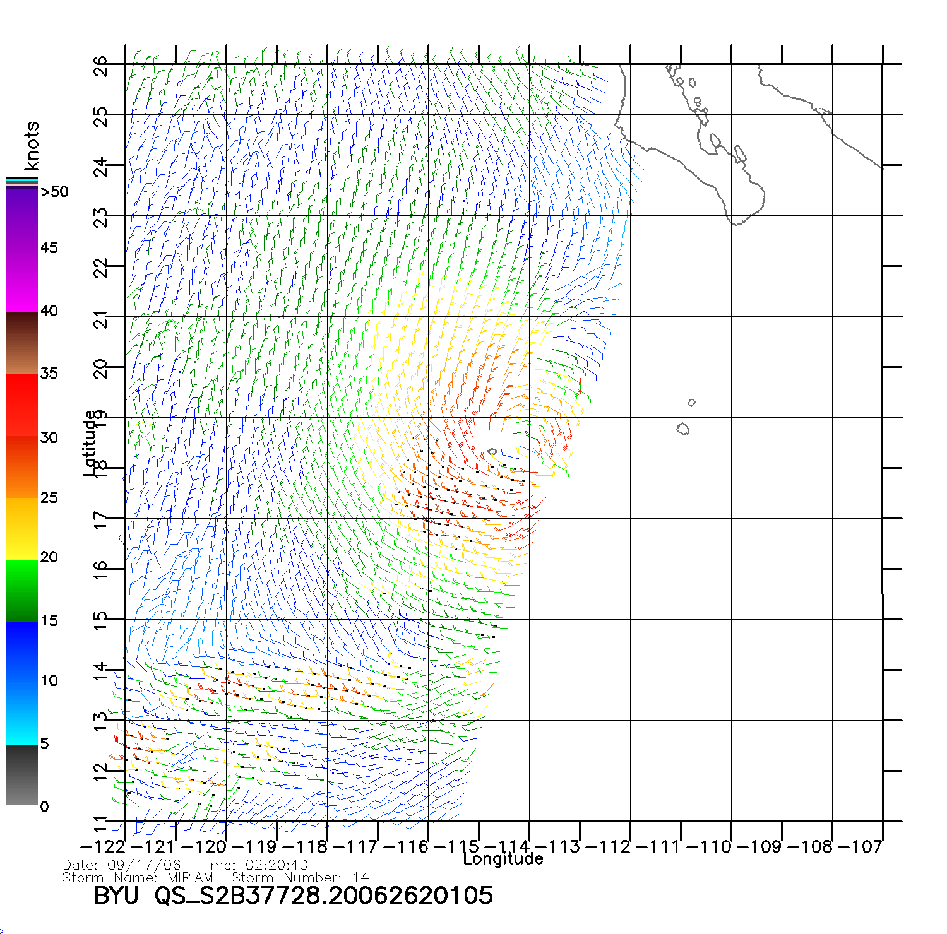Click the Storm Number 14 text
The image size is (947, 934).
(x=300, y=878)
